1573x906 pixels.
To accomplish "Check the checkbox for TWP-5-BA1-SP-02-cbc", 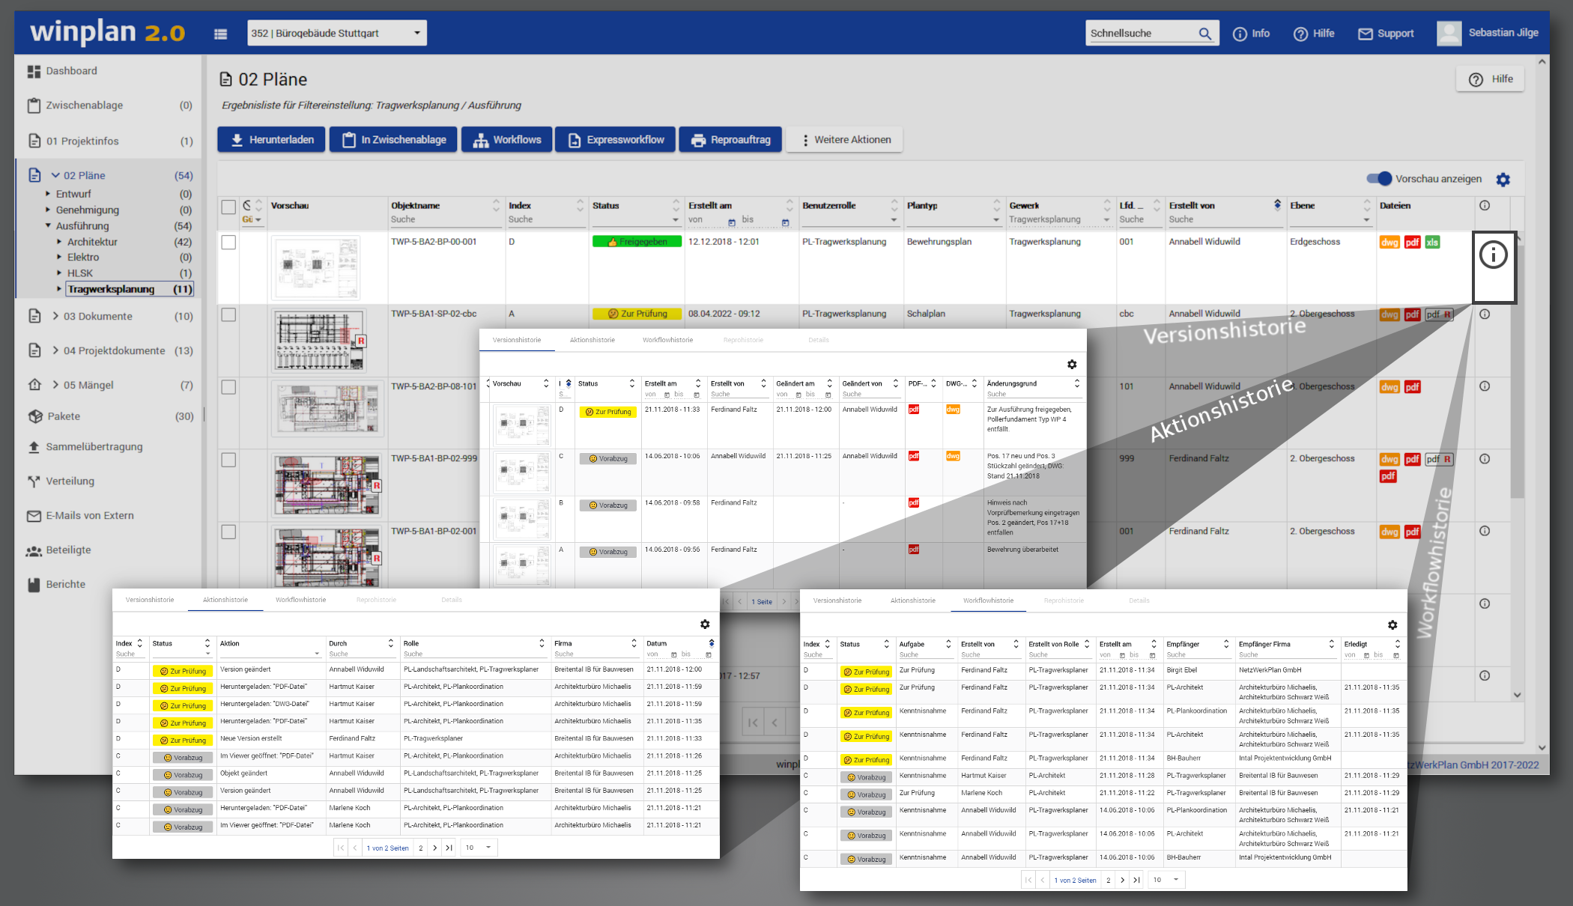I will (x=228, y=315).
